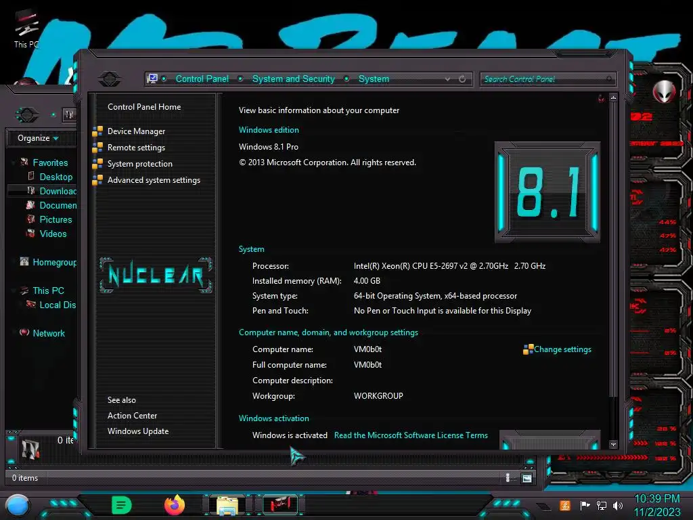Click Remote settings shield icon

97,148
